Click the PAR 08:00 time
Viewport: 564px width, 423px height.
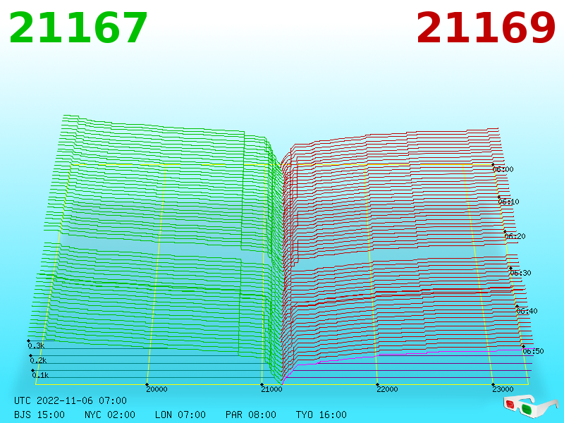coord(251,415)
